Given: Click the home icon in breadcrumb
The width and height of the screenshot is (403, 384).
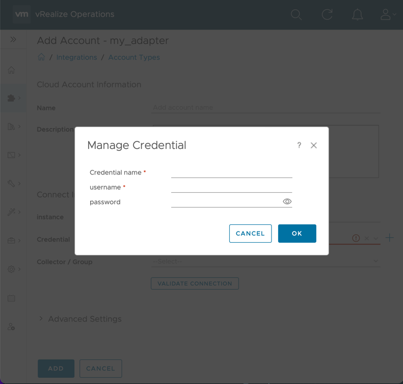Looking at the screenshot, I should point(41,57).
